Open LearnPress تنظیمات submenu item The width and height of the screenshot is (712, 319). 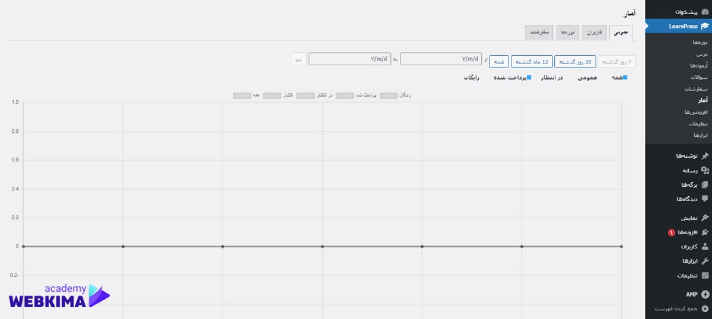tap(698, 124)
